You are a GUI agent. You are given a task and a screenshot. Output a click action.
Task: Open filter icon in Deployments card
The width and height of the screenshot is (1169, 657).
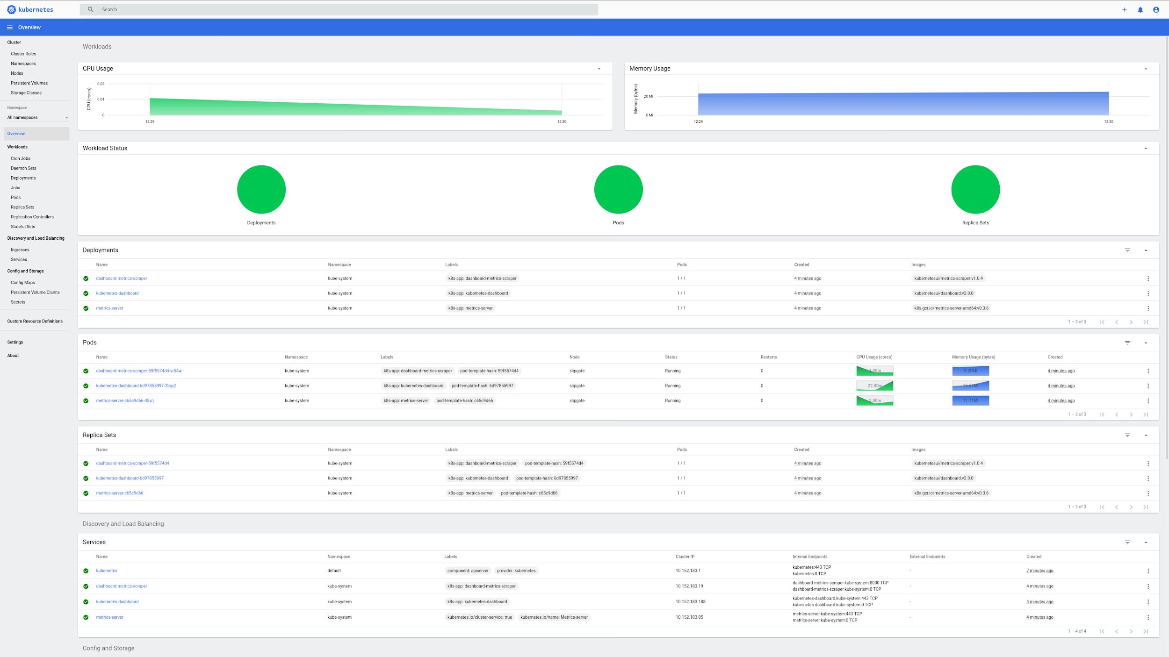coord(1127,250)
